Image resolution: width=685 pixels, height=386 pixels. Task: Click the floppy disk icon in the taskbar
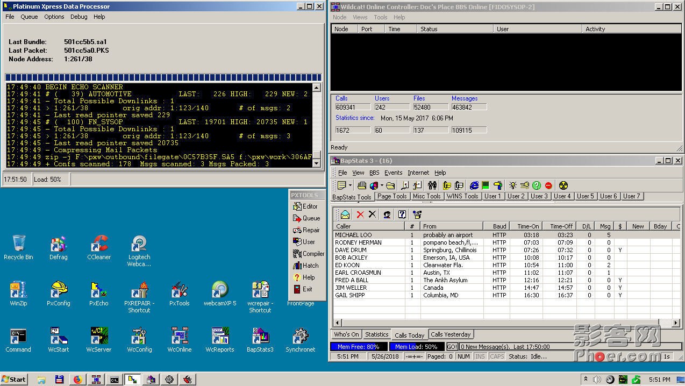tap(59, 379)
